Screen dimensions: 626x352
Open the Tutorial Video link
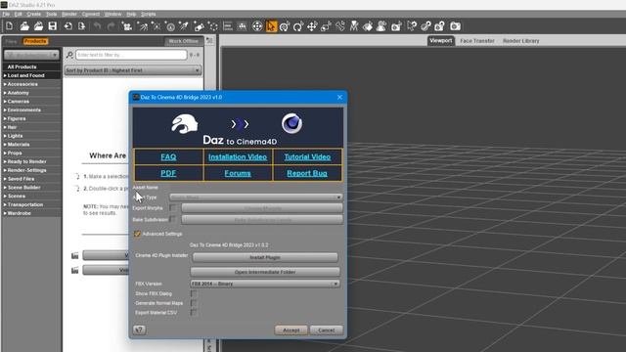pos(307,156)
